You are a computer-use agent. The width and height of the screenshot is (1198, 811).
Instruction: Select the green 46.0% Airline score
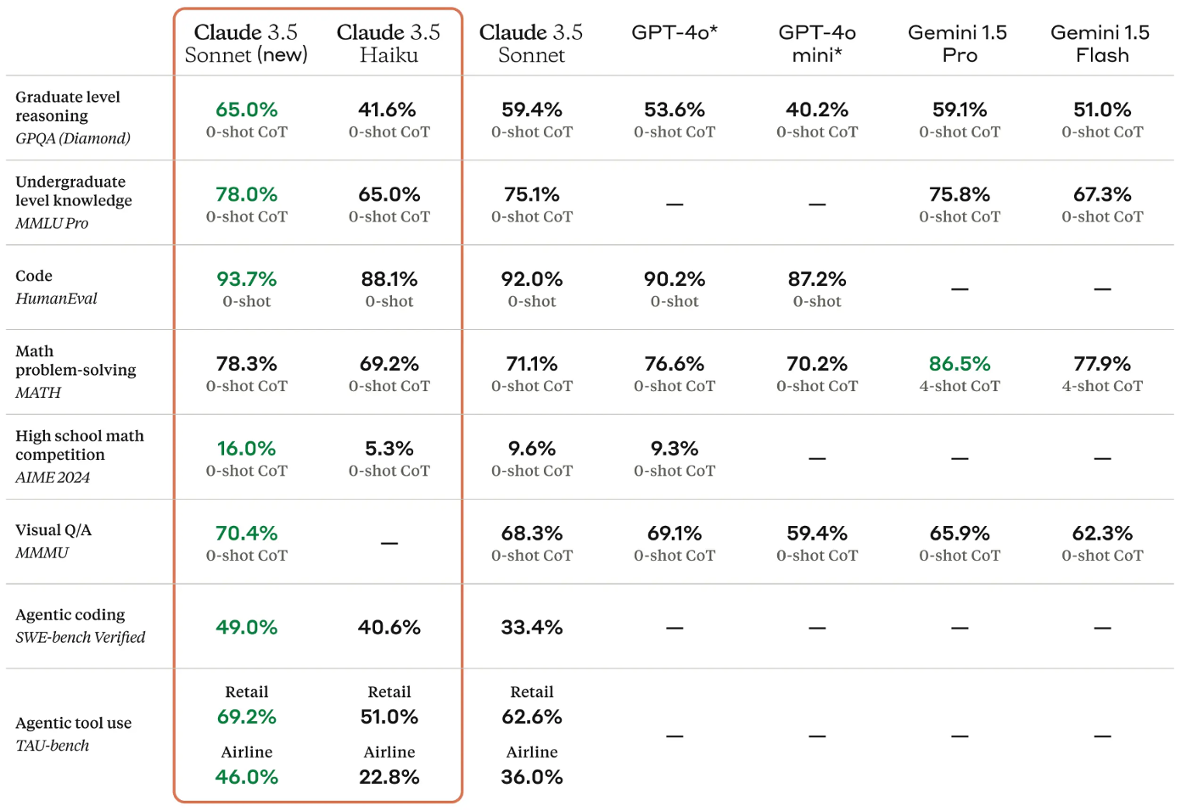[247, 777]
